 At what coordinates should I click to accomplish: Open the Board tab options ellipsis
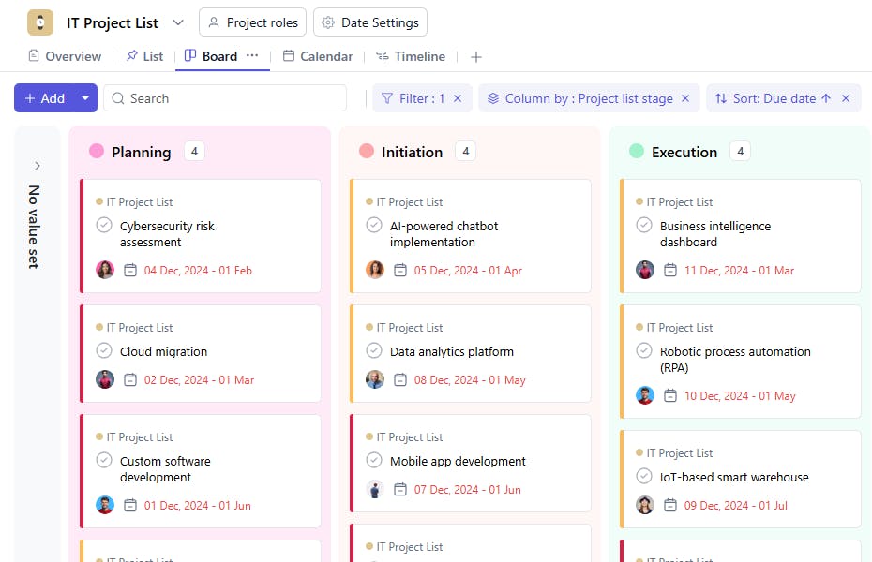pyautogui.click(x=252, y=56)
